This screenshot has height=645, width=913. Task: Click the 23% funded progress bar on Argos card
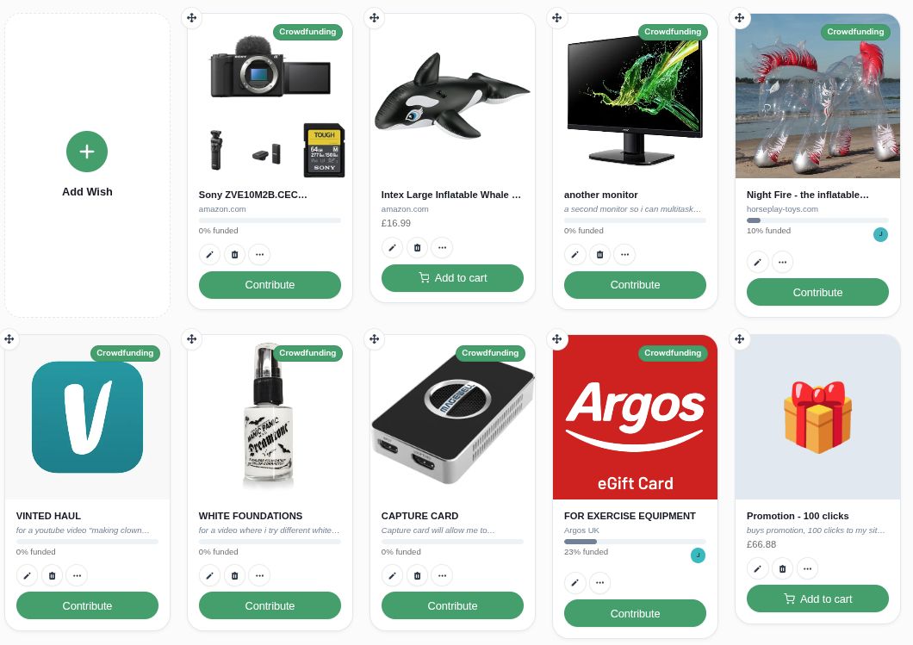coord(636,542)
